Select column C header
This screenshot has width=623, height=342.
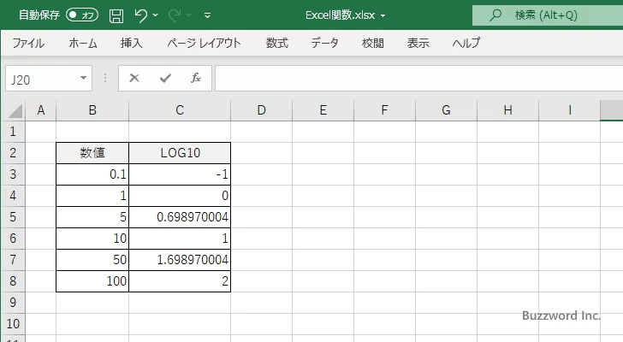pos(180,110)
